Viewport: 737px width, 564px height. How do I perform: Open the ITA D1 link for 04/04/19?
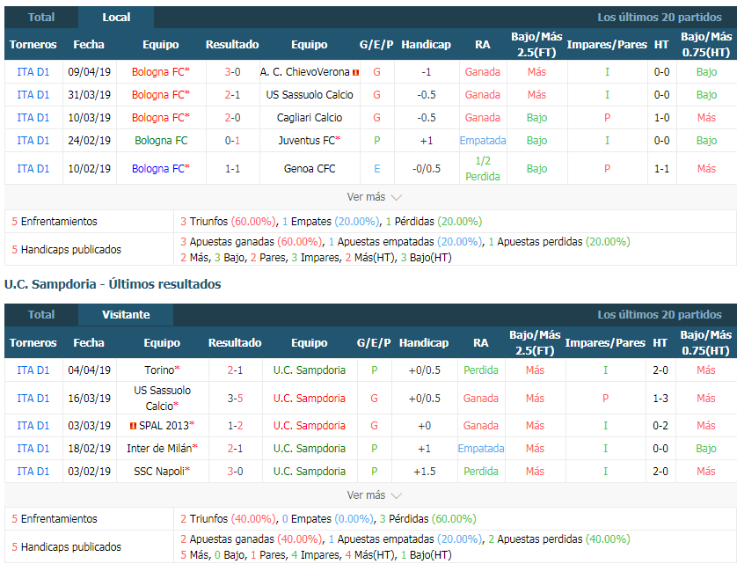click(x=33, y=370)
